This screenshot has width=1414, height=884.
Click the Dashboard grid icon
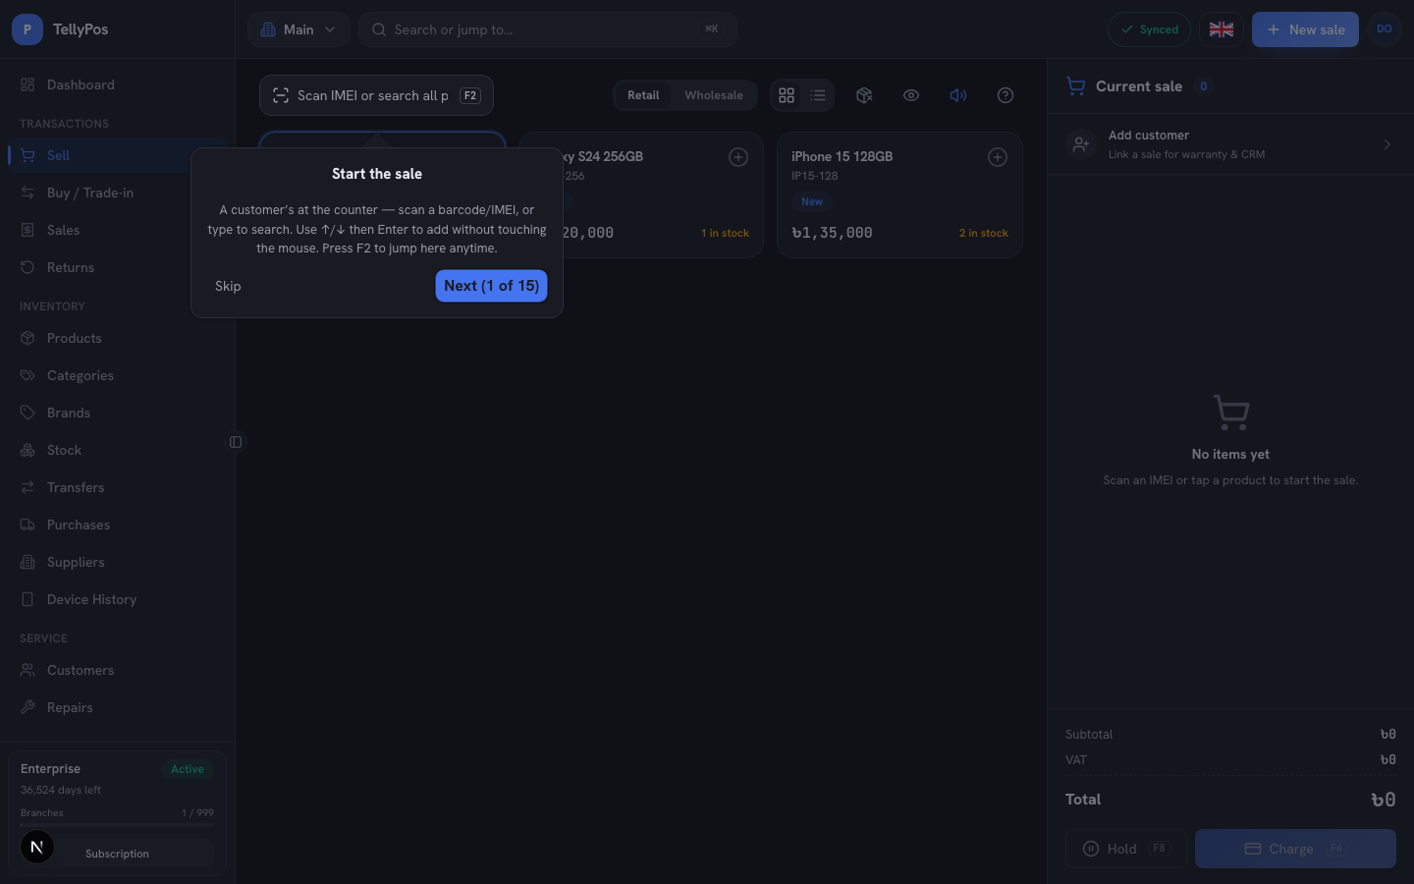click(x=27, y=84)
